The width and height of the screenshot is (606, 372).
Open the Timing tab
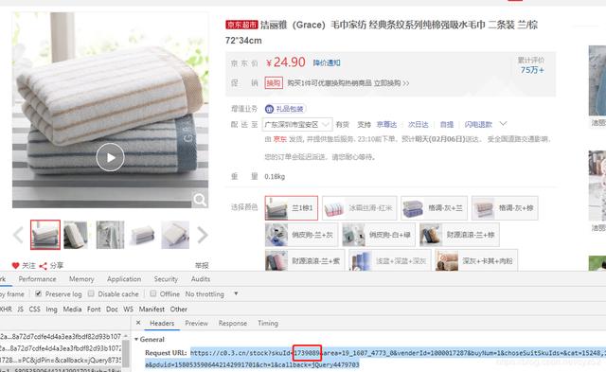[x=268, y=323]
